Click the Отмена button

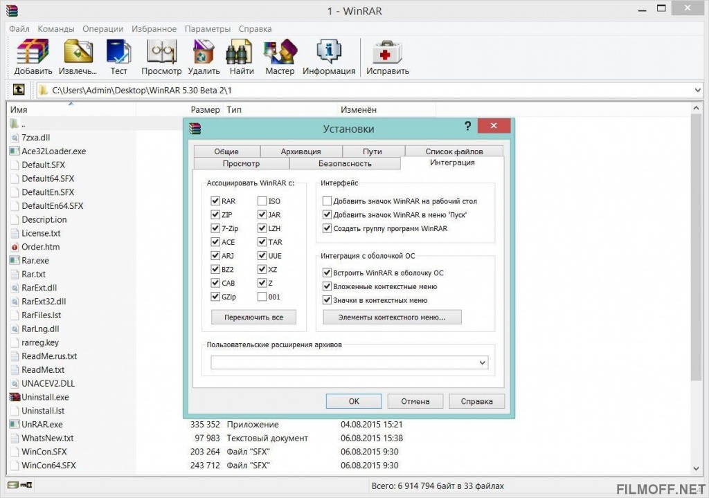pos(415,401)
